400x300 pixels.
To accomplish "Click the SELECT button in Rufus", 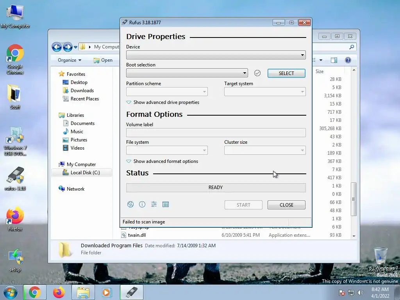I will tap(286, 73).
